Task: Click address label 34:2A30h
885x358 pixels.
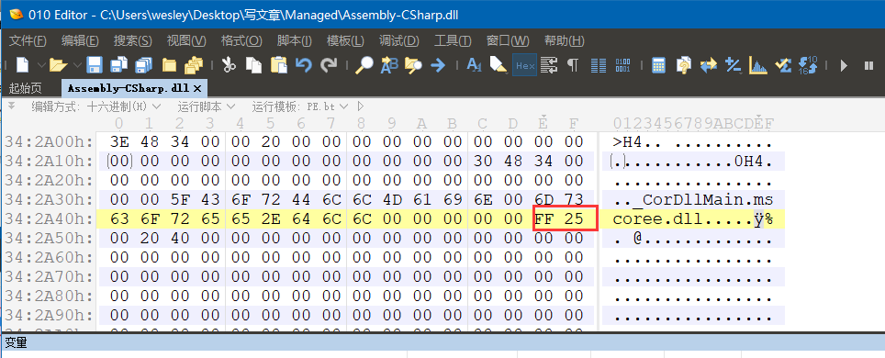Action: point(48,199)
